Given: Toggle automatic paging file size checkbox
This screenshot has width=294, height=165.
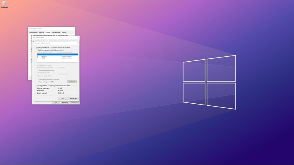Looking at the screenshot, I should click(x=37, y=48).
